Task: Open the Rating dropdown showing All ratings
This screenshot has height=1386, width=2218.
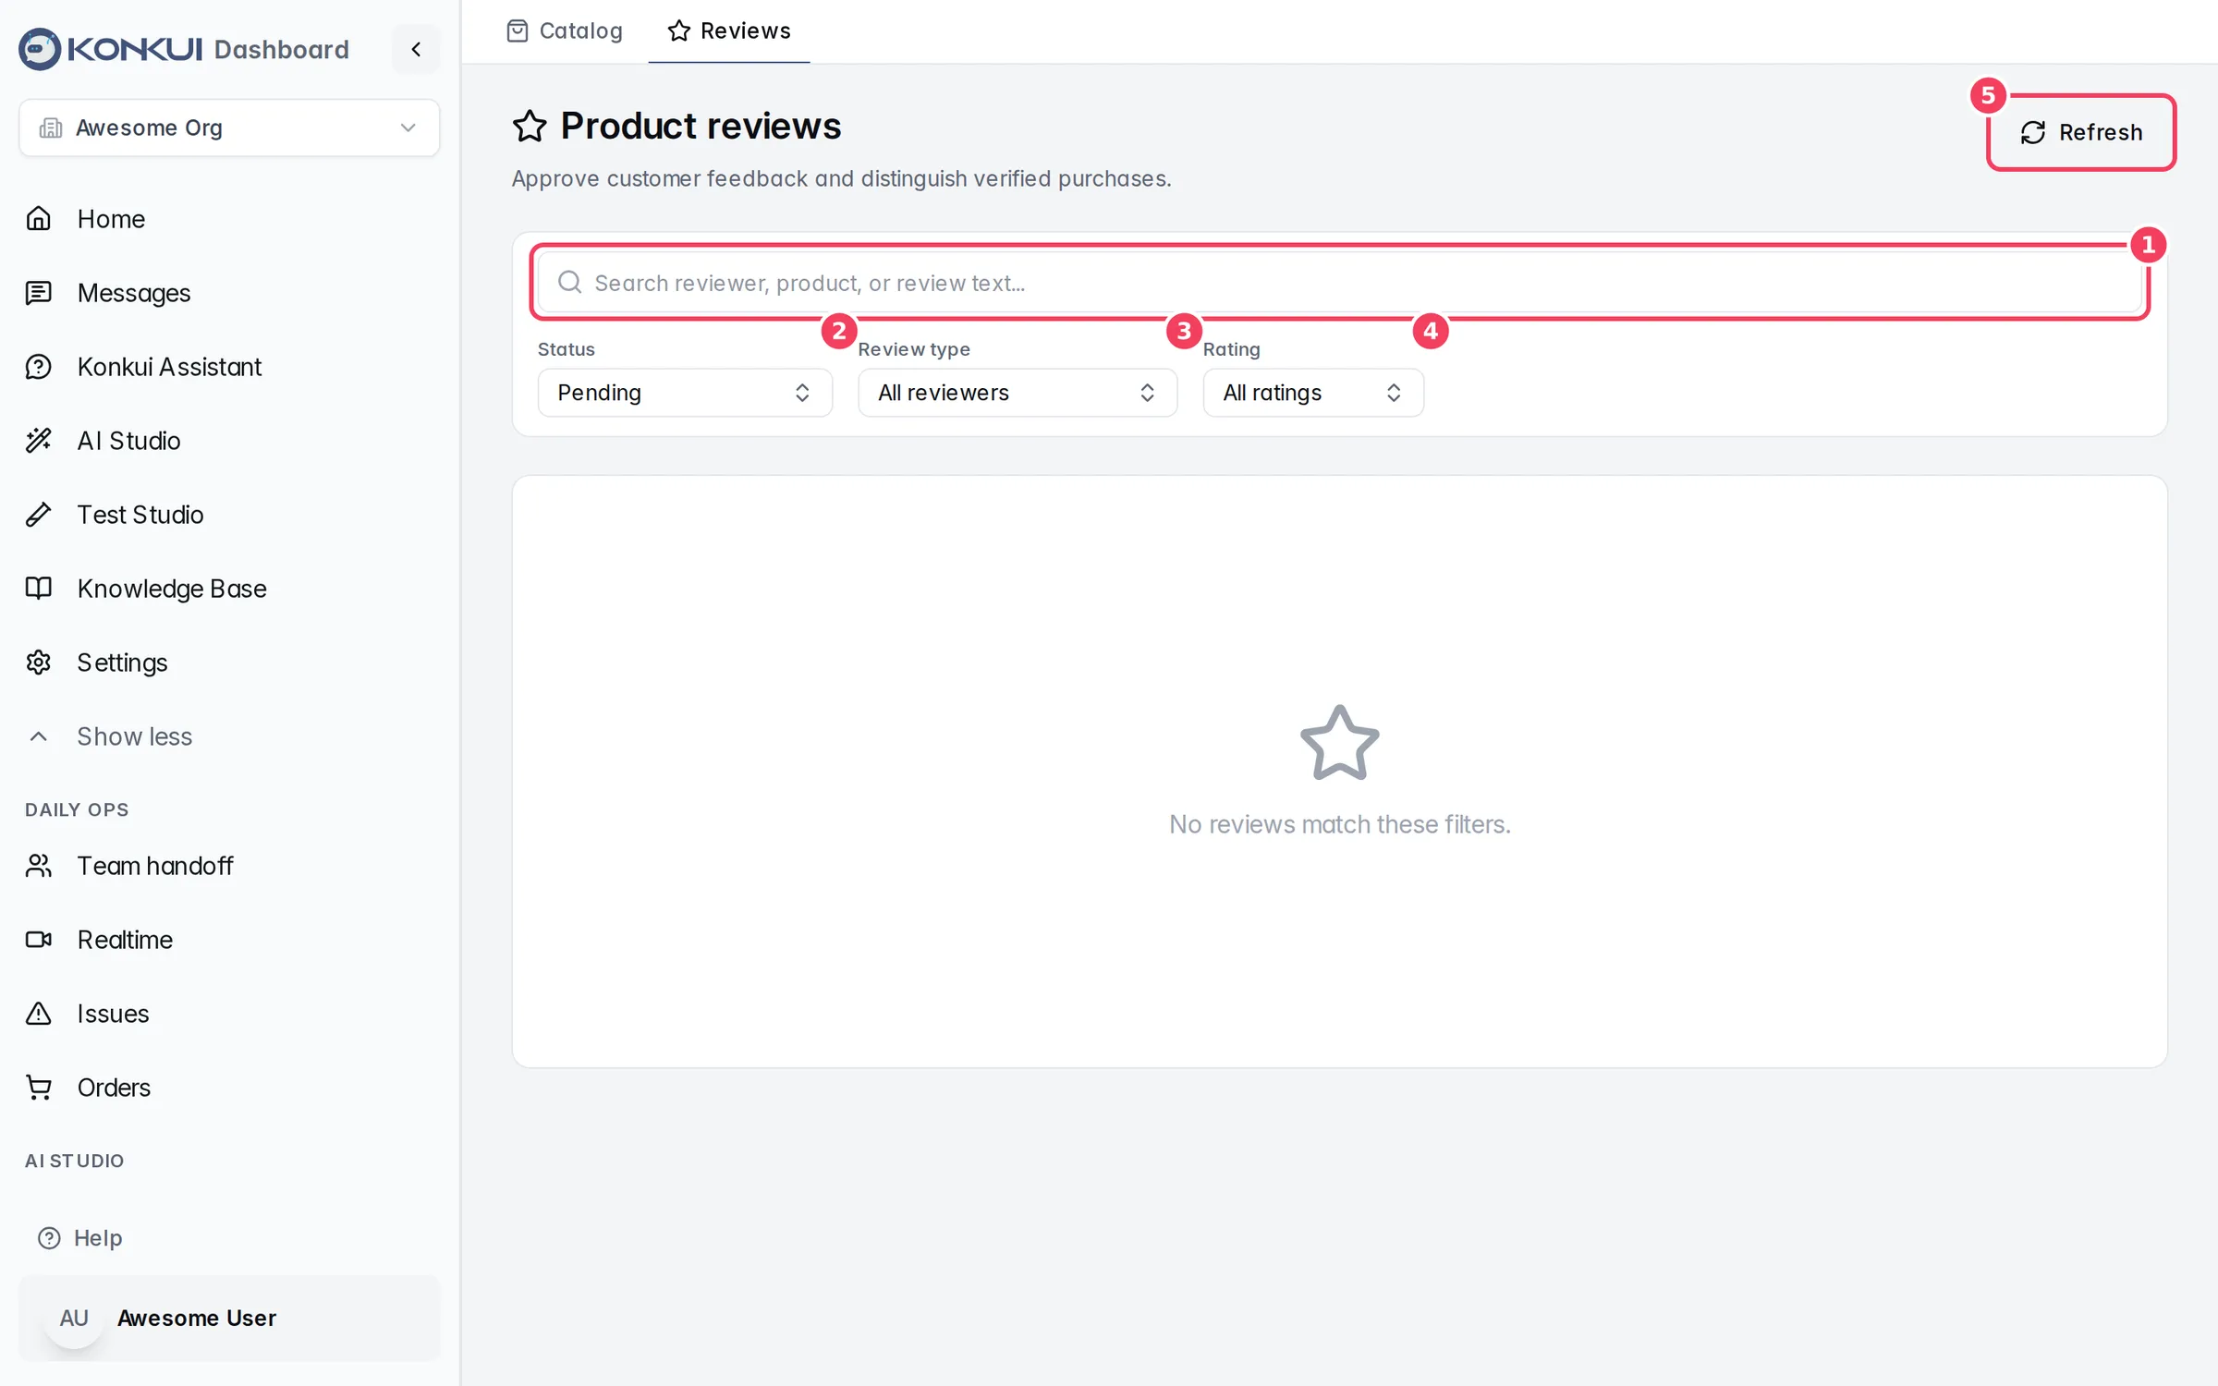Action: click(x=1313, y=393)
